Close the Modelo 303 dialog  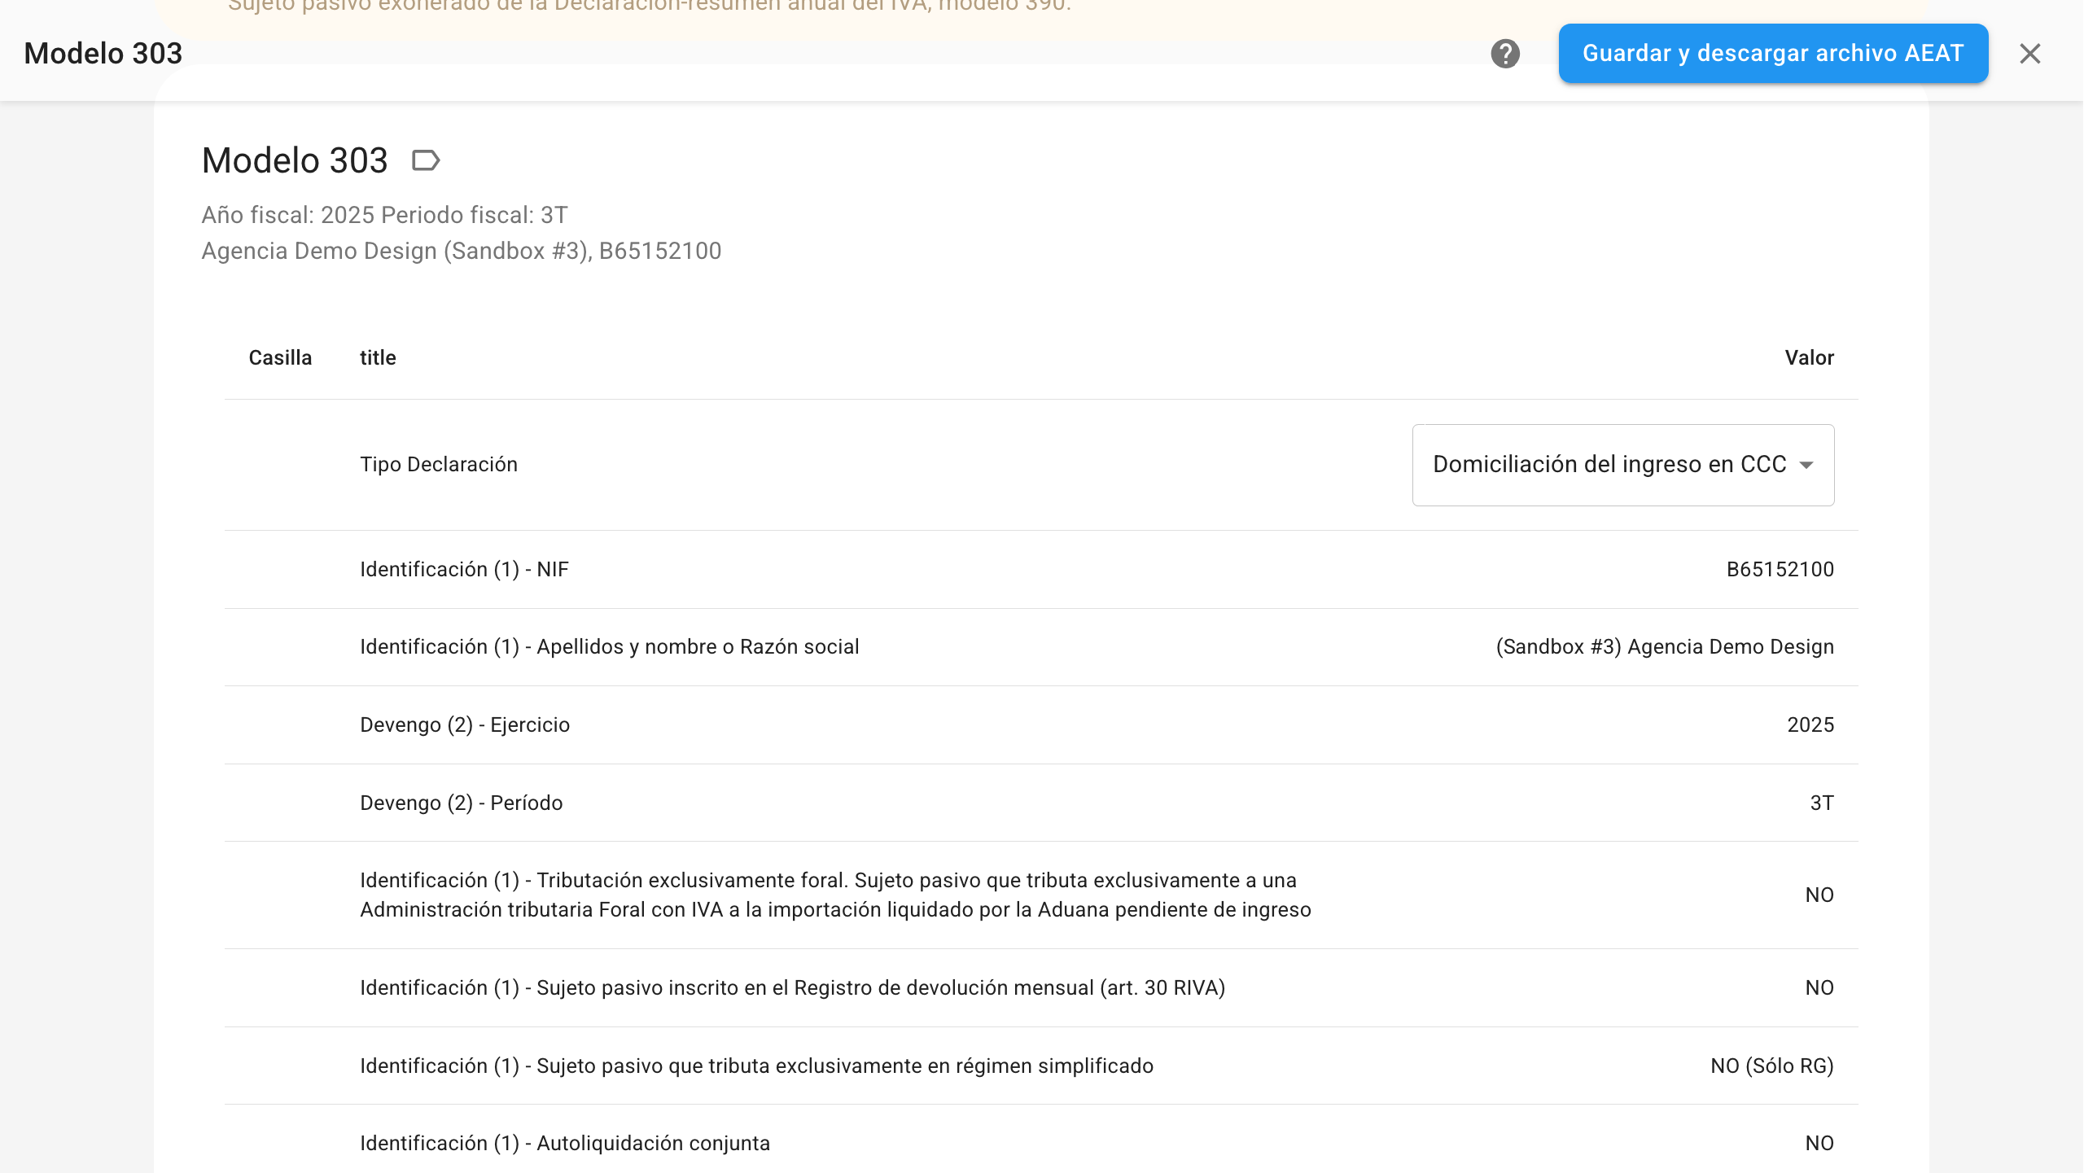(2029, 54)
